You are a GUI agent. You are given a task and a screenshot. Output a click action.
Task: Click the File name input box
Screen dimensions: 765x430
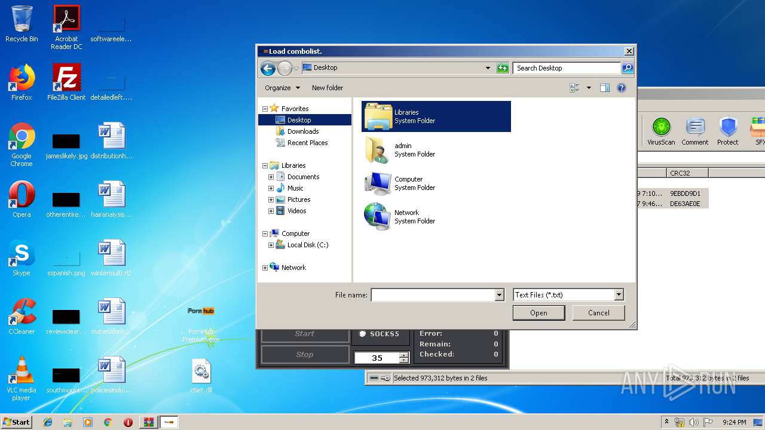(x=433, y=295)
